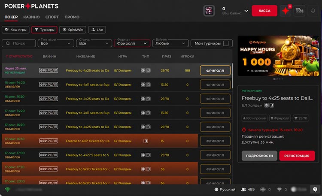Click the 13.20 prize in 17 сент. 14:20 row

click(164, 113)
